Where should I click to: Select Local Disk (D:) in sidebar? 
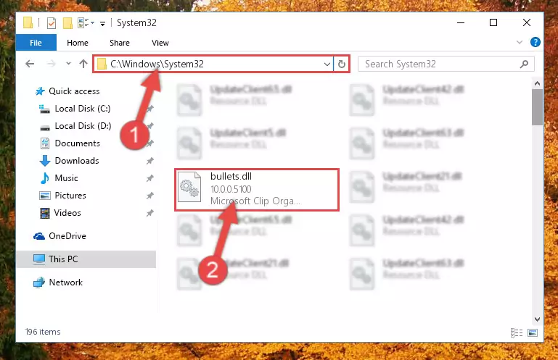75,126
